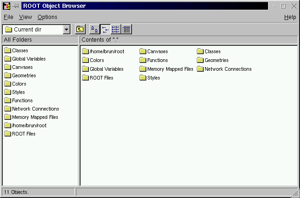Open the Options menu
300x198 pixels.
(47, 17)
